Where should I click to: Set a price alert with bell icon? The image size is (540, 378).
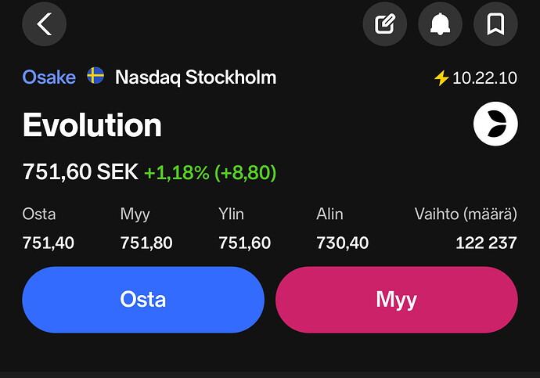pyautogui.click(x=440, y=23)
